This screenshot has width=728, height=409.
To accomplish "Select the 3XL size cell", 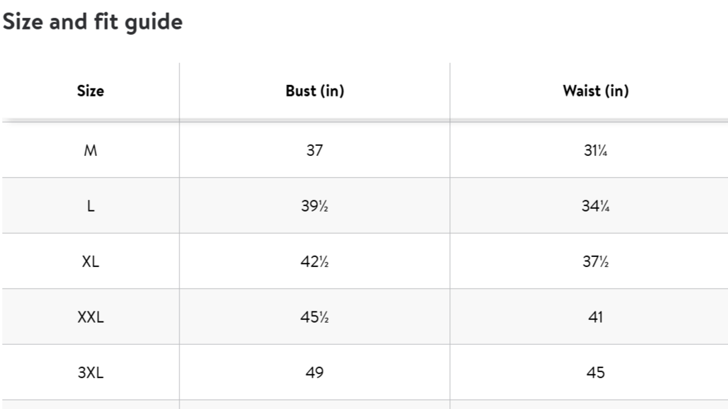I will (x=90, y=372).
